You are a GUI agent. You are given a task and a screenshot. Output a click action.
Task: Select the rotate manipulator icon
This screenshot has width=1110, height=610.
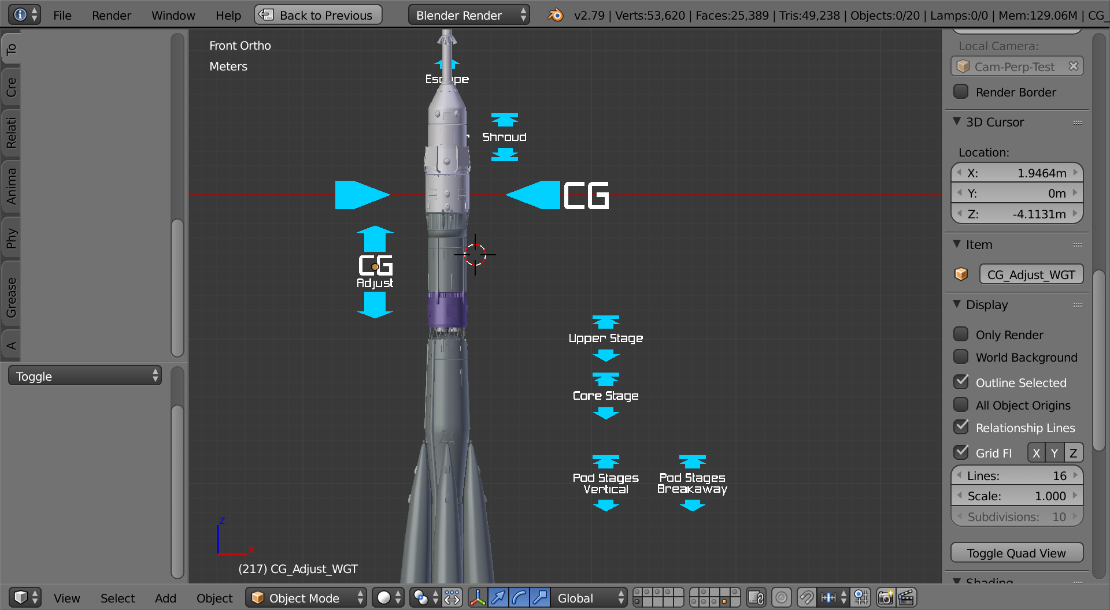pyautogui.click(x=519, y=597)
